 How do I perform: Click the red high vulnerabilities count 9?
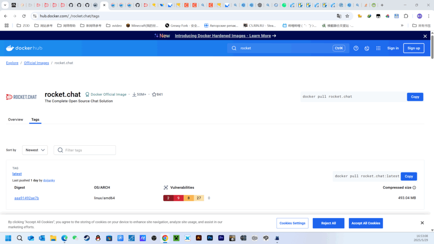pos(178,198)
